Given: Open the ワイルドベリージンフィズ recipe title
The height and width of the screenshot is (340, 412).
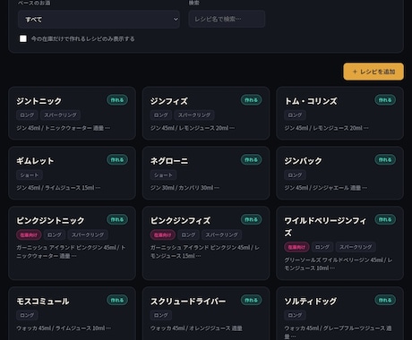Looking at the screenshot, I should (x=325, y=226).
